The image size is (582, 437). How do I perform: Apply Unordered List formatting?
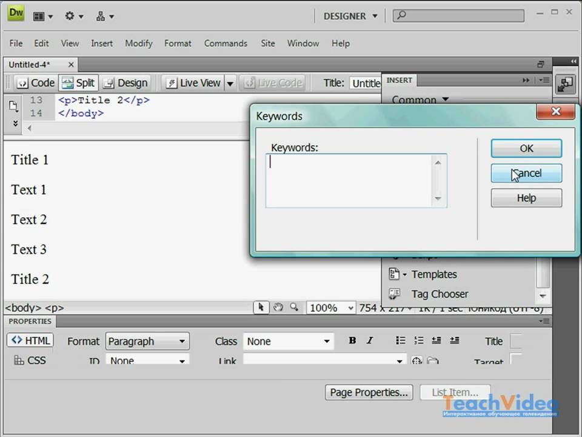pos(401,340)
